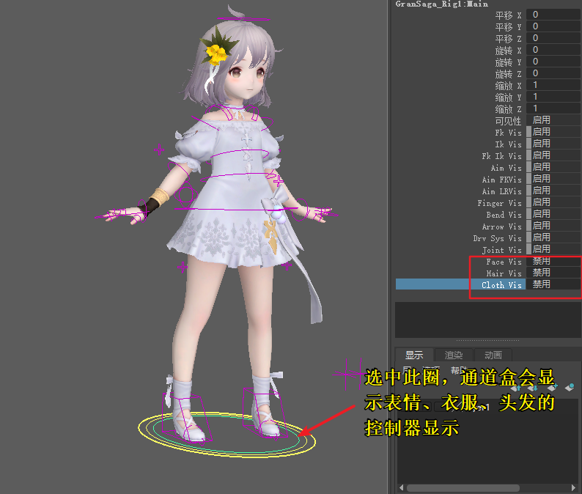Select the Ik Vis attribute label

(508, 144)
